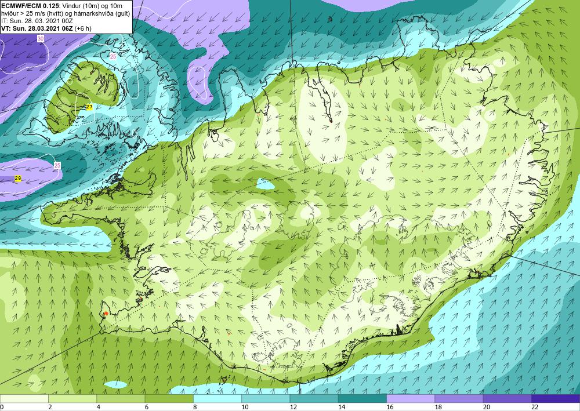
Task: Click the darker green 6–8 m/s legend swatch
Action: 169,399
